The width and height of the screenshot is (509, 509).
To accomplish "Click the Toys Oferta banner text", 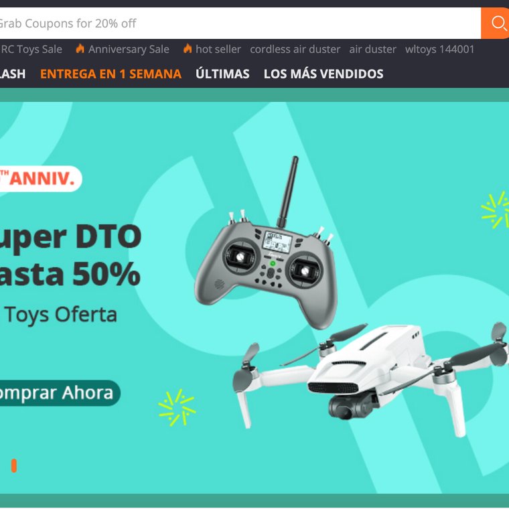I will point(60,315).
